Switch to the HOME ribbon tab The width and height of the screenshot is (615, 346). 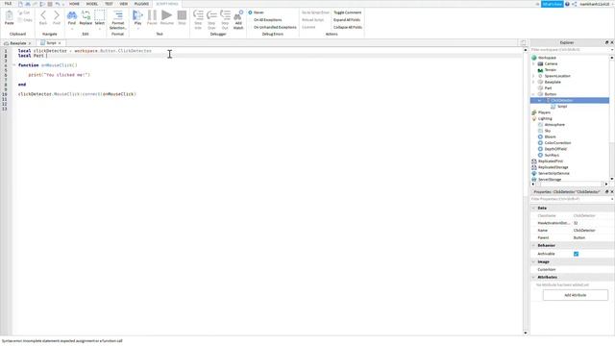(x=74, y=4)
